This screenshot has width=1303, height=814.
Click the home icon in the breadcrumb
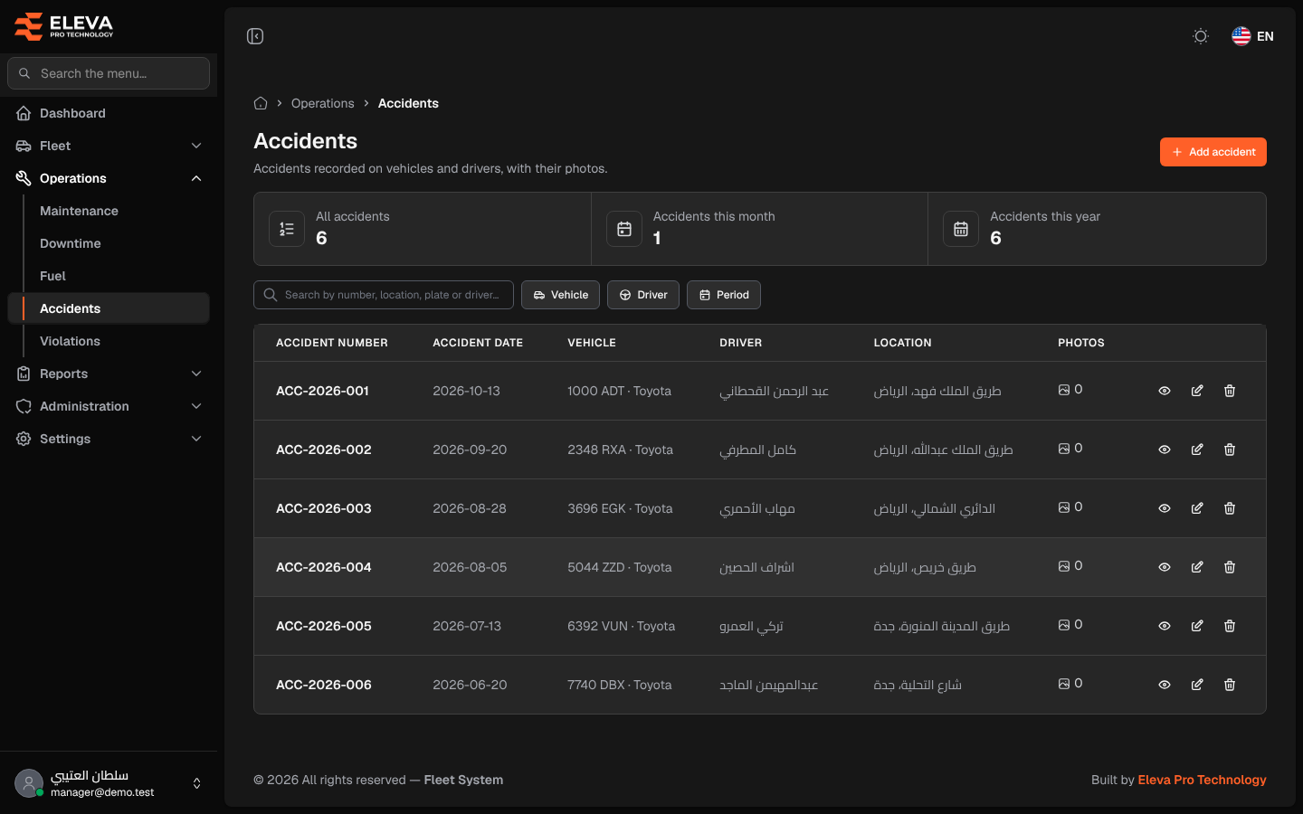point(261,103)
